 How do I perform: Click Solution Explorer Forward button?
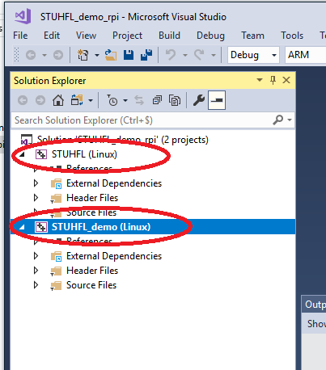(x=40, y=100)
